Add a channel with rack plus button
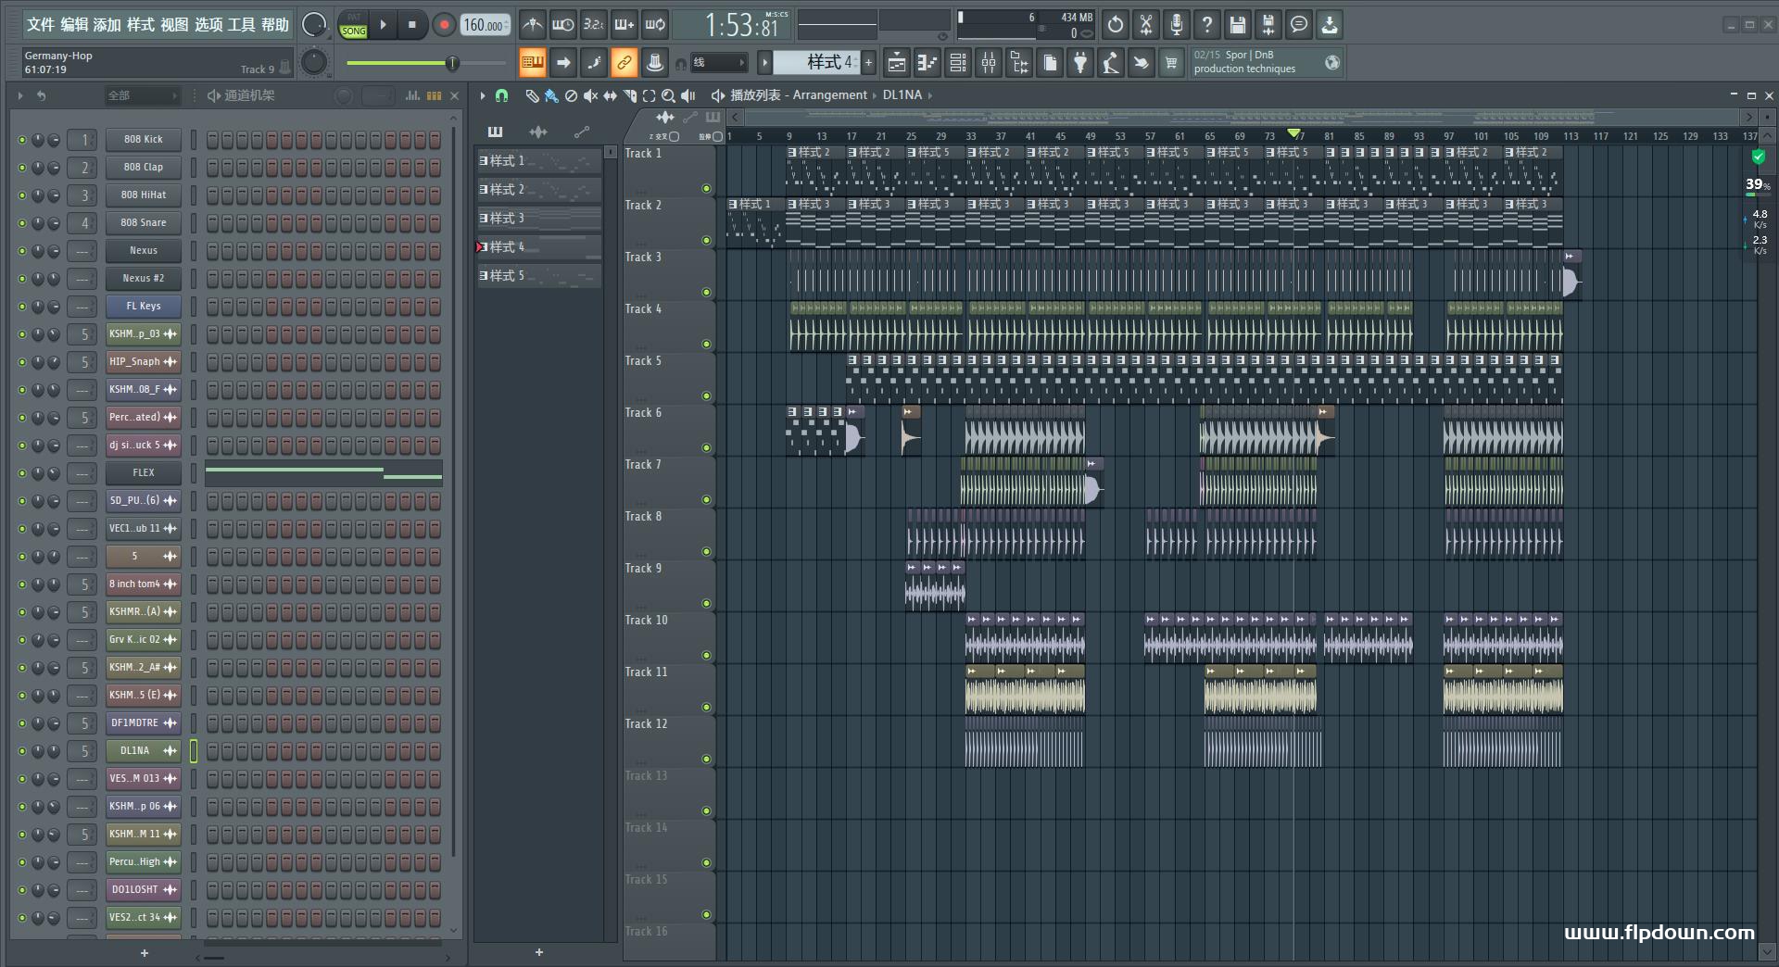This screenshot has height=967, width=1779. pos(145,953)
